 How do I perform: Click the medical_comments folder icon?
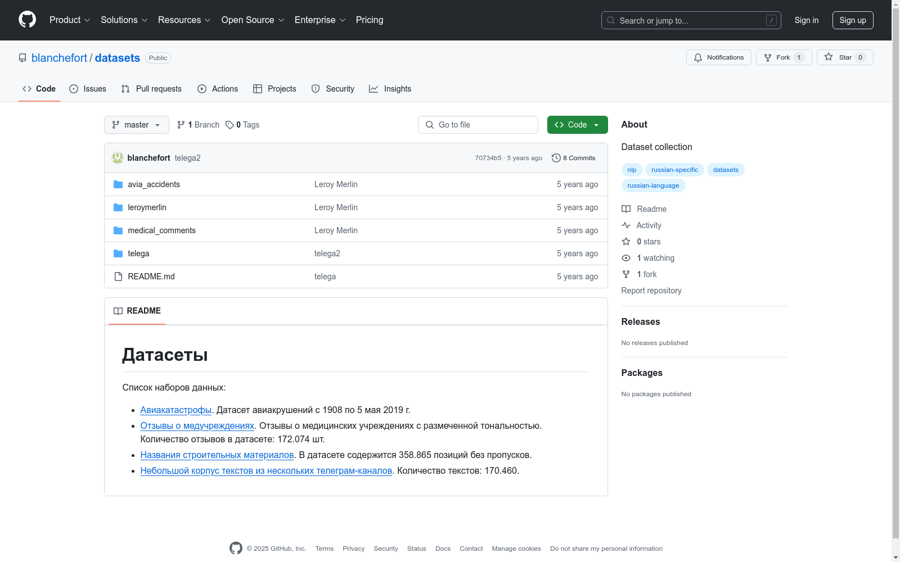[118, 230]
